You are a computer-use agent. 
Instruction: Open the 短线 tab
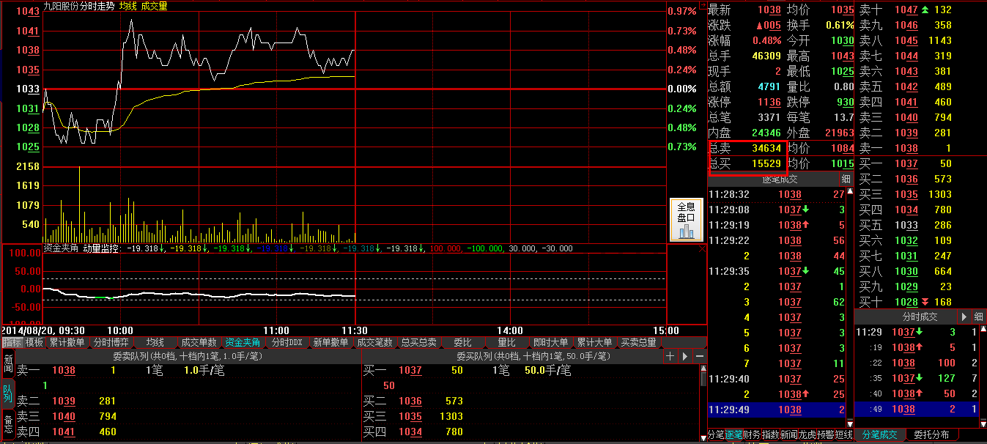click(x=843, y=435)
